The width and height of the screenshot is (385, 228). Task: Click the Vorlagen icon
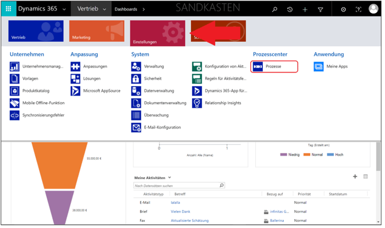(14, 79)
